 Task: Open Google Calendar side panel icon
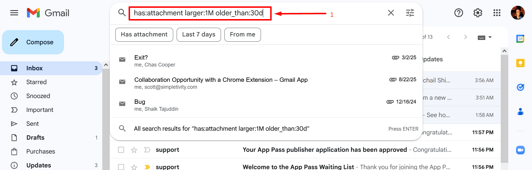(x=520, y=38)
